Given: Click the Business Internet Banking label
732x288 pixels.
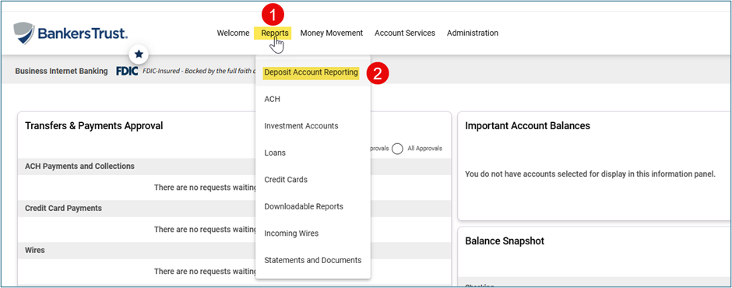Looking at the screenshot, I should pos(62,72).
